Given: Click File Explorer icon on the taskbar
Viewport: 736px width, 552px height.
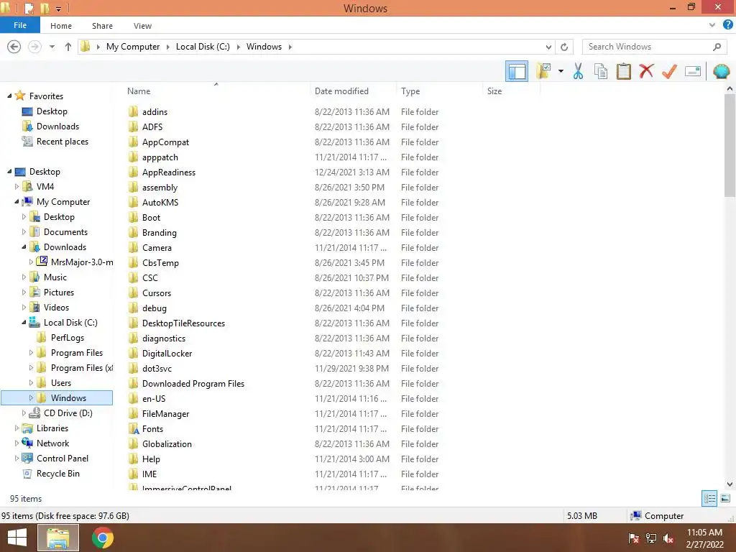Looking at the screenshot, I should tap(57, 538).
